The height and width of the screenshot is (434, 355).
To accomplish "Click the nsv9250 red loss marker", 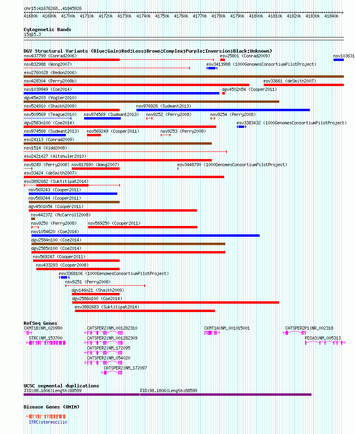I will (x=35, y=227).
